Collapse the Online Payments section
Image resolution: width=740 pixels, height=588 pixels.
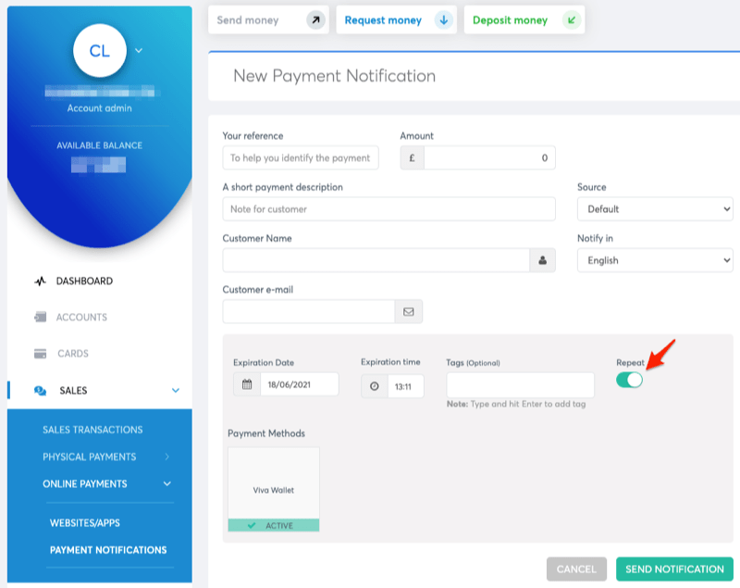tap(97, 483)
